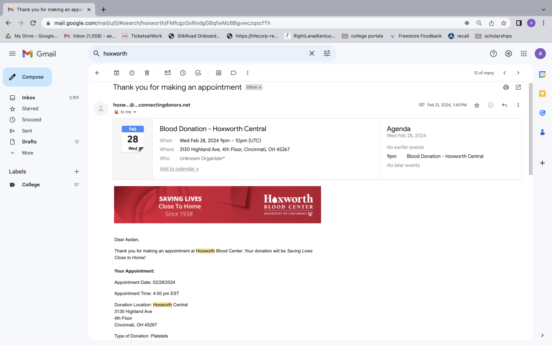552x345 pixels.
Task: Open Freestore Foodbank bookmark
Action: 416,36
